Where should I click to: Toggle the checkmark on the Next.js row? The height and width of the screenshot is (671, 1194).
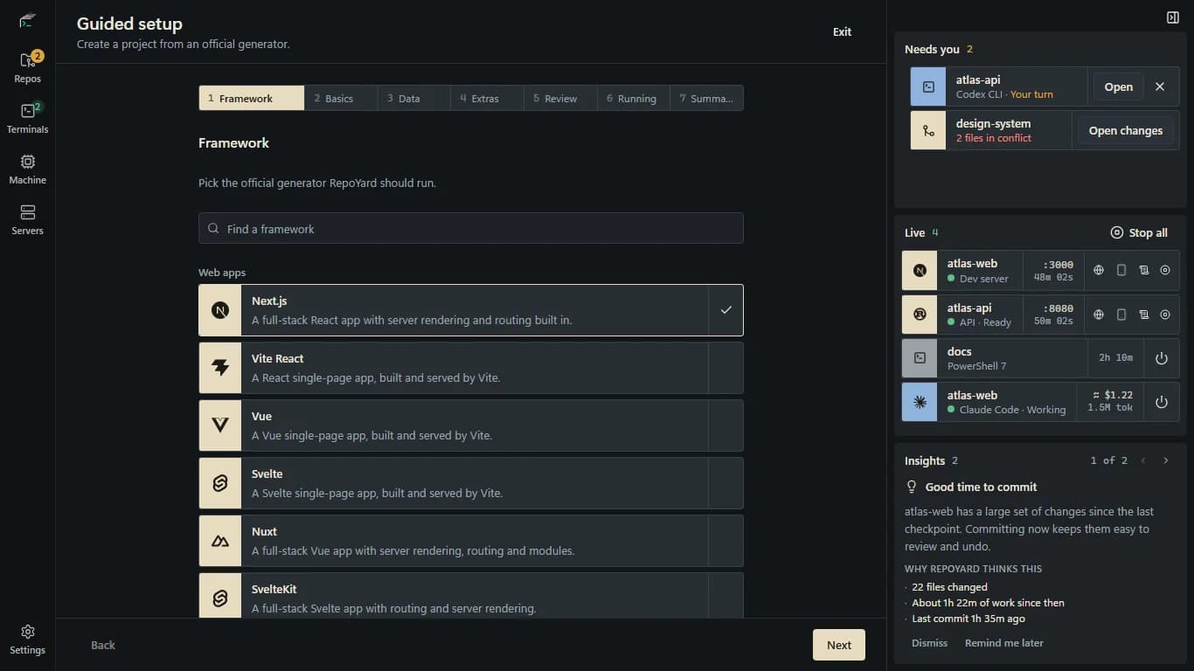point(725,310)
